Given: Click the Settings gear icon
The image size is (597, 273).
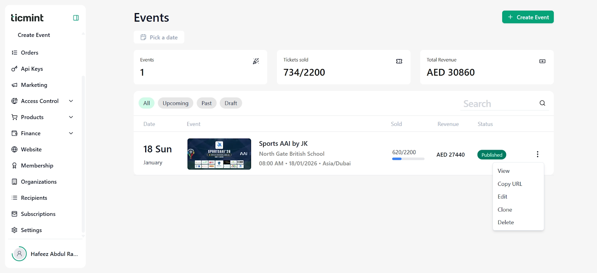Looking at the screenshot, I should coord(15,230).
